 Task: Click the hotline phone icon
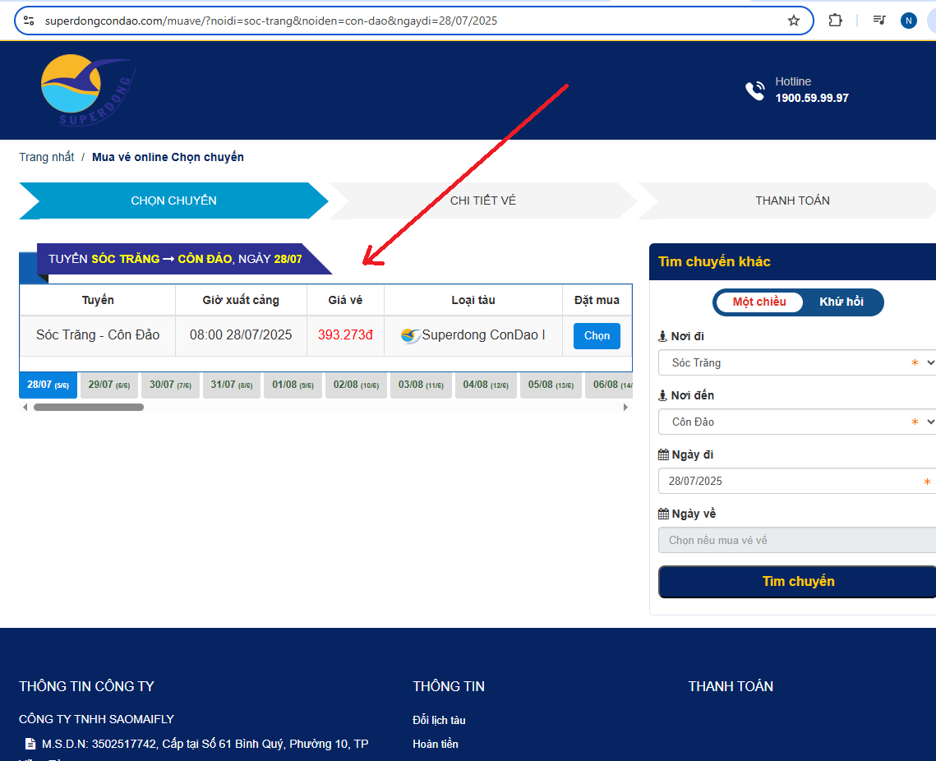754,90
